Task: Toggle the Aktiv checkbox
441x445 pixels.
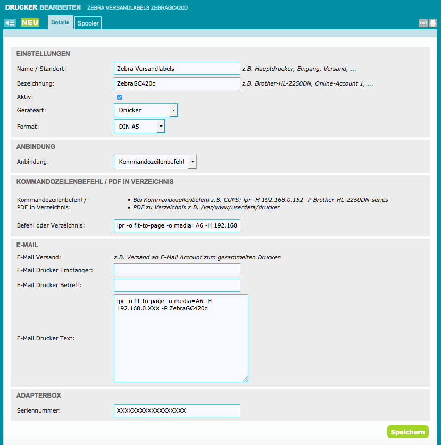Action: point(120,97)
